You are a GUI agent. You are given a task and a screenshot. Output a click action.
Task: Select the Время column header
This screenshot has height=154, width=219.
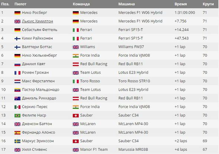(181, 4)
